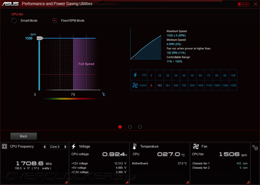Click the 1000 rpm table cell
Screen dimensions: 260x185
[x=200, y=85]
